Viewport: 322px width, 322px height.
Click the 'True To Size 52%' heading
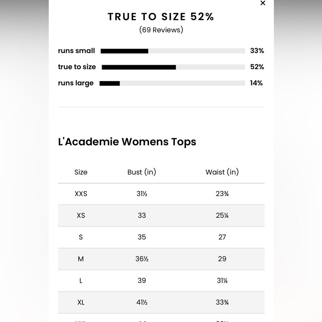(161, 17)
